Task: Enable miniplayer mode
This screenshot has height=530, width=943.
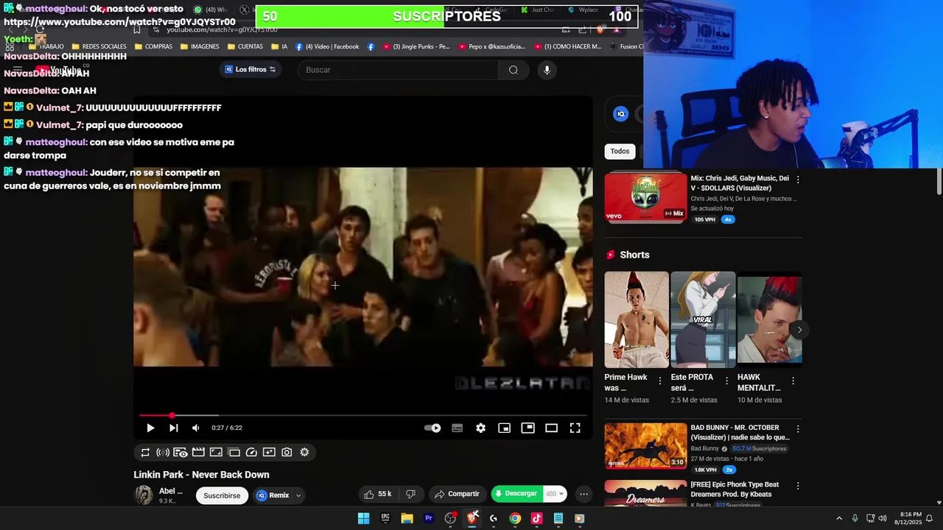Action: click(505, 428)
